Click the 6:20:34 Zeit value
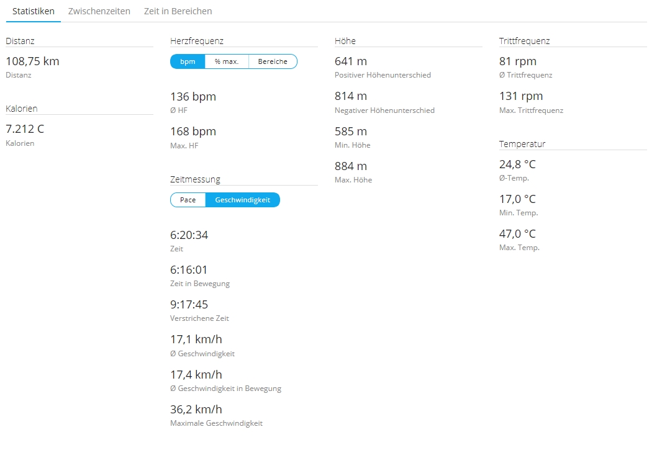The width and height of the screenshot is (662, 463). pos(189,235)
